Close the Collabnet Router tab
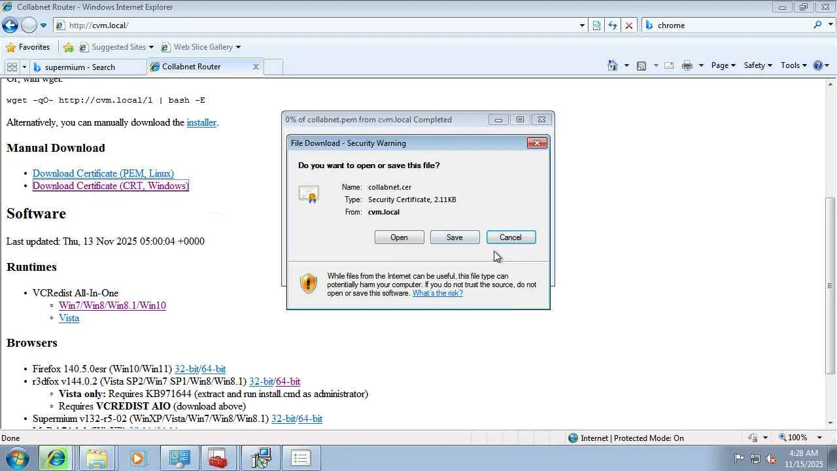 pos(256,67)
